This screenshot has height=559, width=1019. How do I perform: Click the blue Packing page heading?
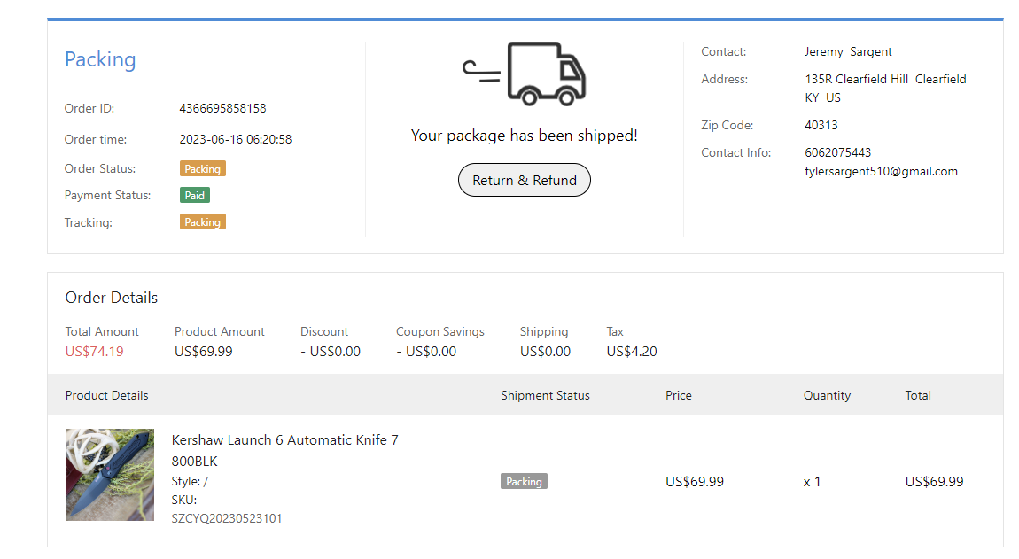click(x=100, y=60)
